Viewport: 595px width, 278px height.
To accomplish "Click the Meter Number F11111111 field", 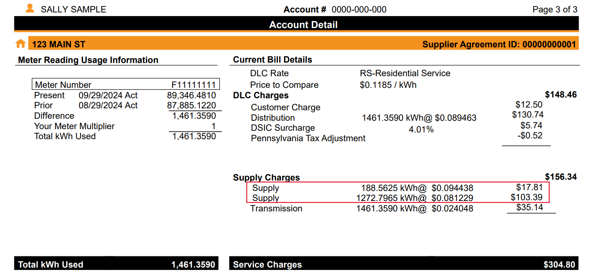I will (126, 84).
